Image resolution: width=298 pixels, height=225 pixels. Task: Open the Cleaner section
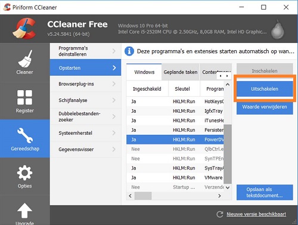pyautogui.click(x=24, y=62)
